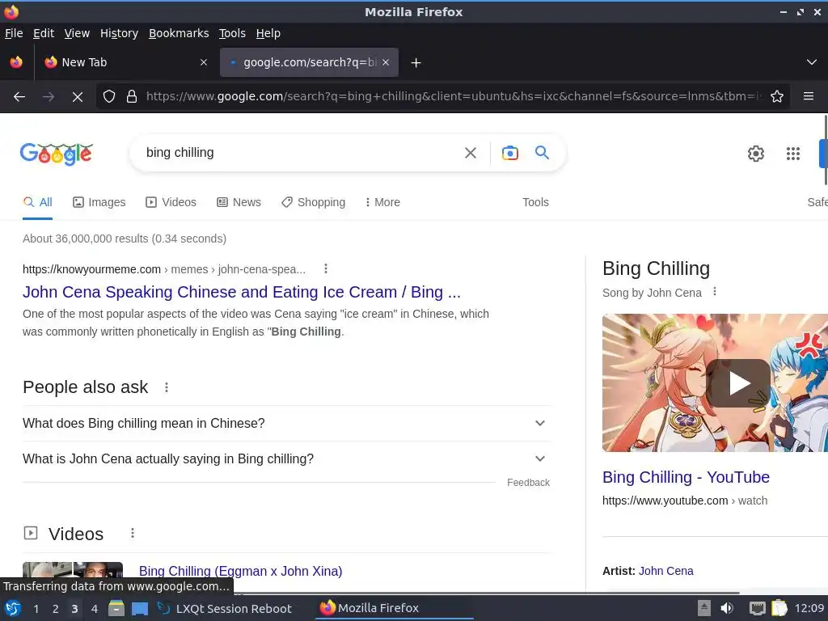828x621 pixels.
Task: Open tracking protection shield icon
Action: click(x=109, y=97)
